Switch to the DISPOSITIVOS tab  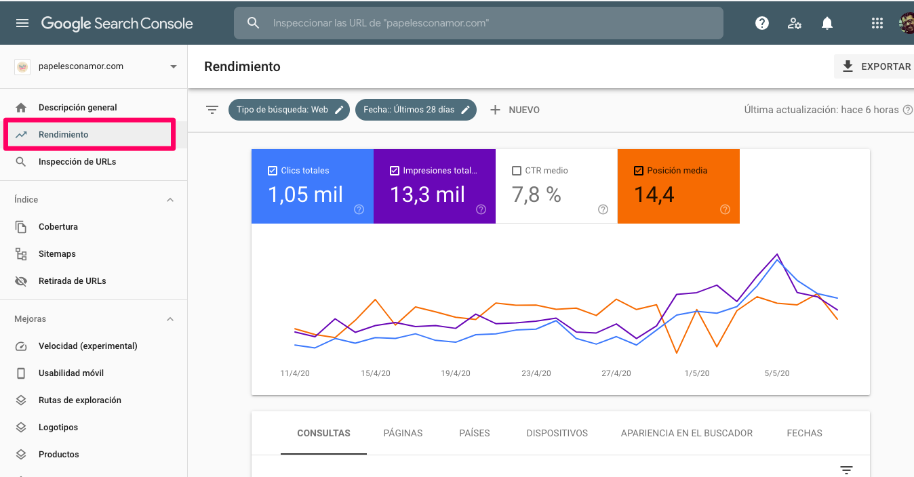pos(557,433)
